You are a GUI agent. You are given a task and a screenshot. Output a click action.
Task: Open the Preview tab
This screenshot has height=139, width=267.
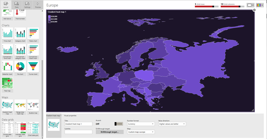[x=38, y=5]
